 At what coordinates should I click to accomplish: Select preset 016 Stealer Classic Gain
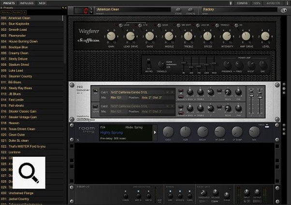point(31,111)
